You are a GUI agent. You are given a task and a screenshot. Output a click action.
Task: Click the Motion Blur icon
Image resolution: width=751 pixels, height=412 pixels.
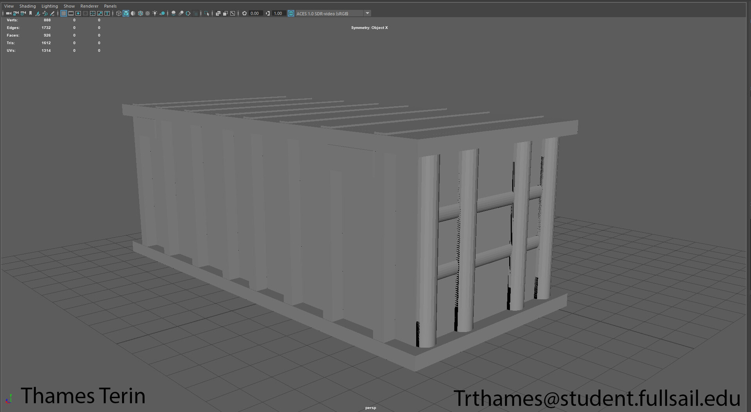pyautogui.click(x=181, y=13)
